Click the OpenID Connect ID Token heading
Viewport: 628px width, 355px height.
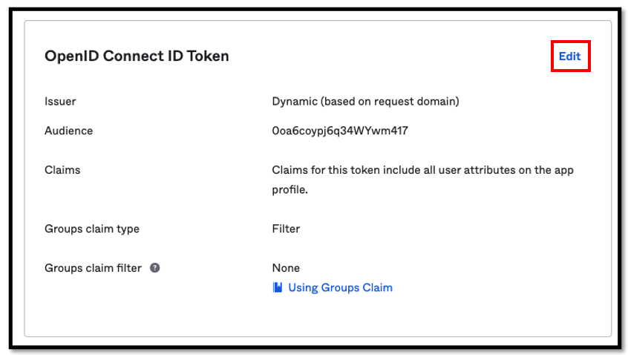point(137,56)
